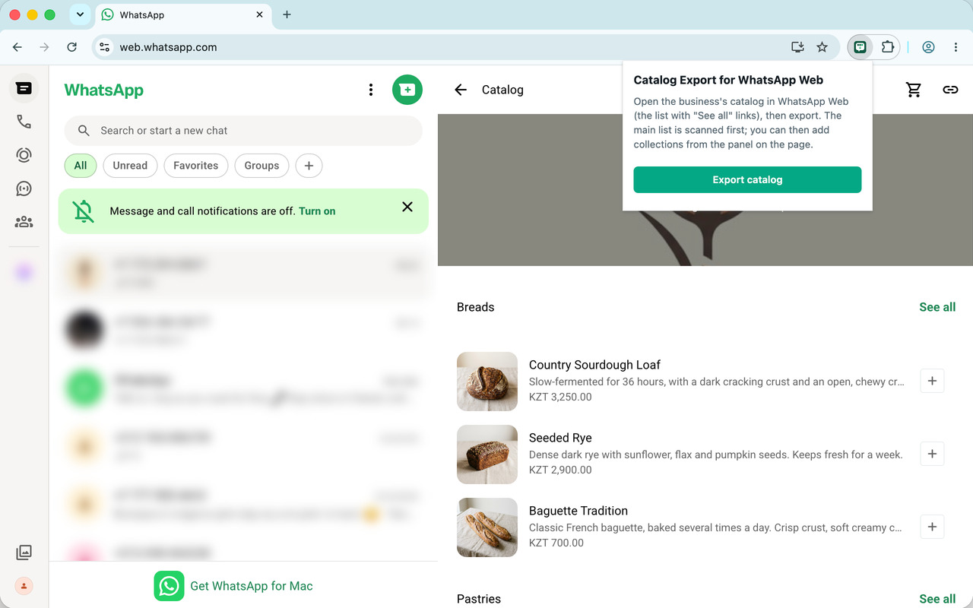Open the Chrome profile icon
The image size is (973, 608).
click(x=928, y=47)
